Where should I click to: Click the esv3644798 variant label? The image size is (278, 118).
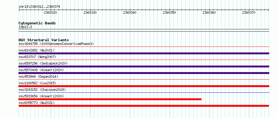click(x=56, y=44)
